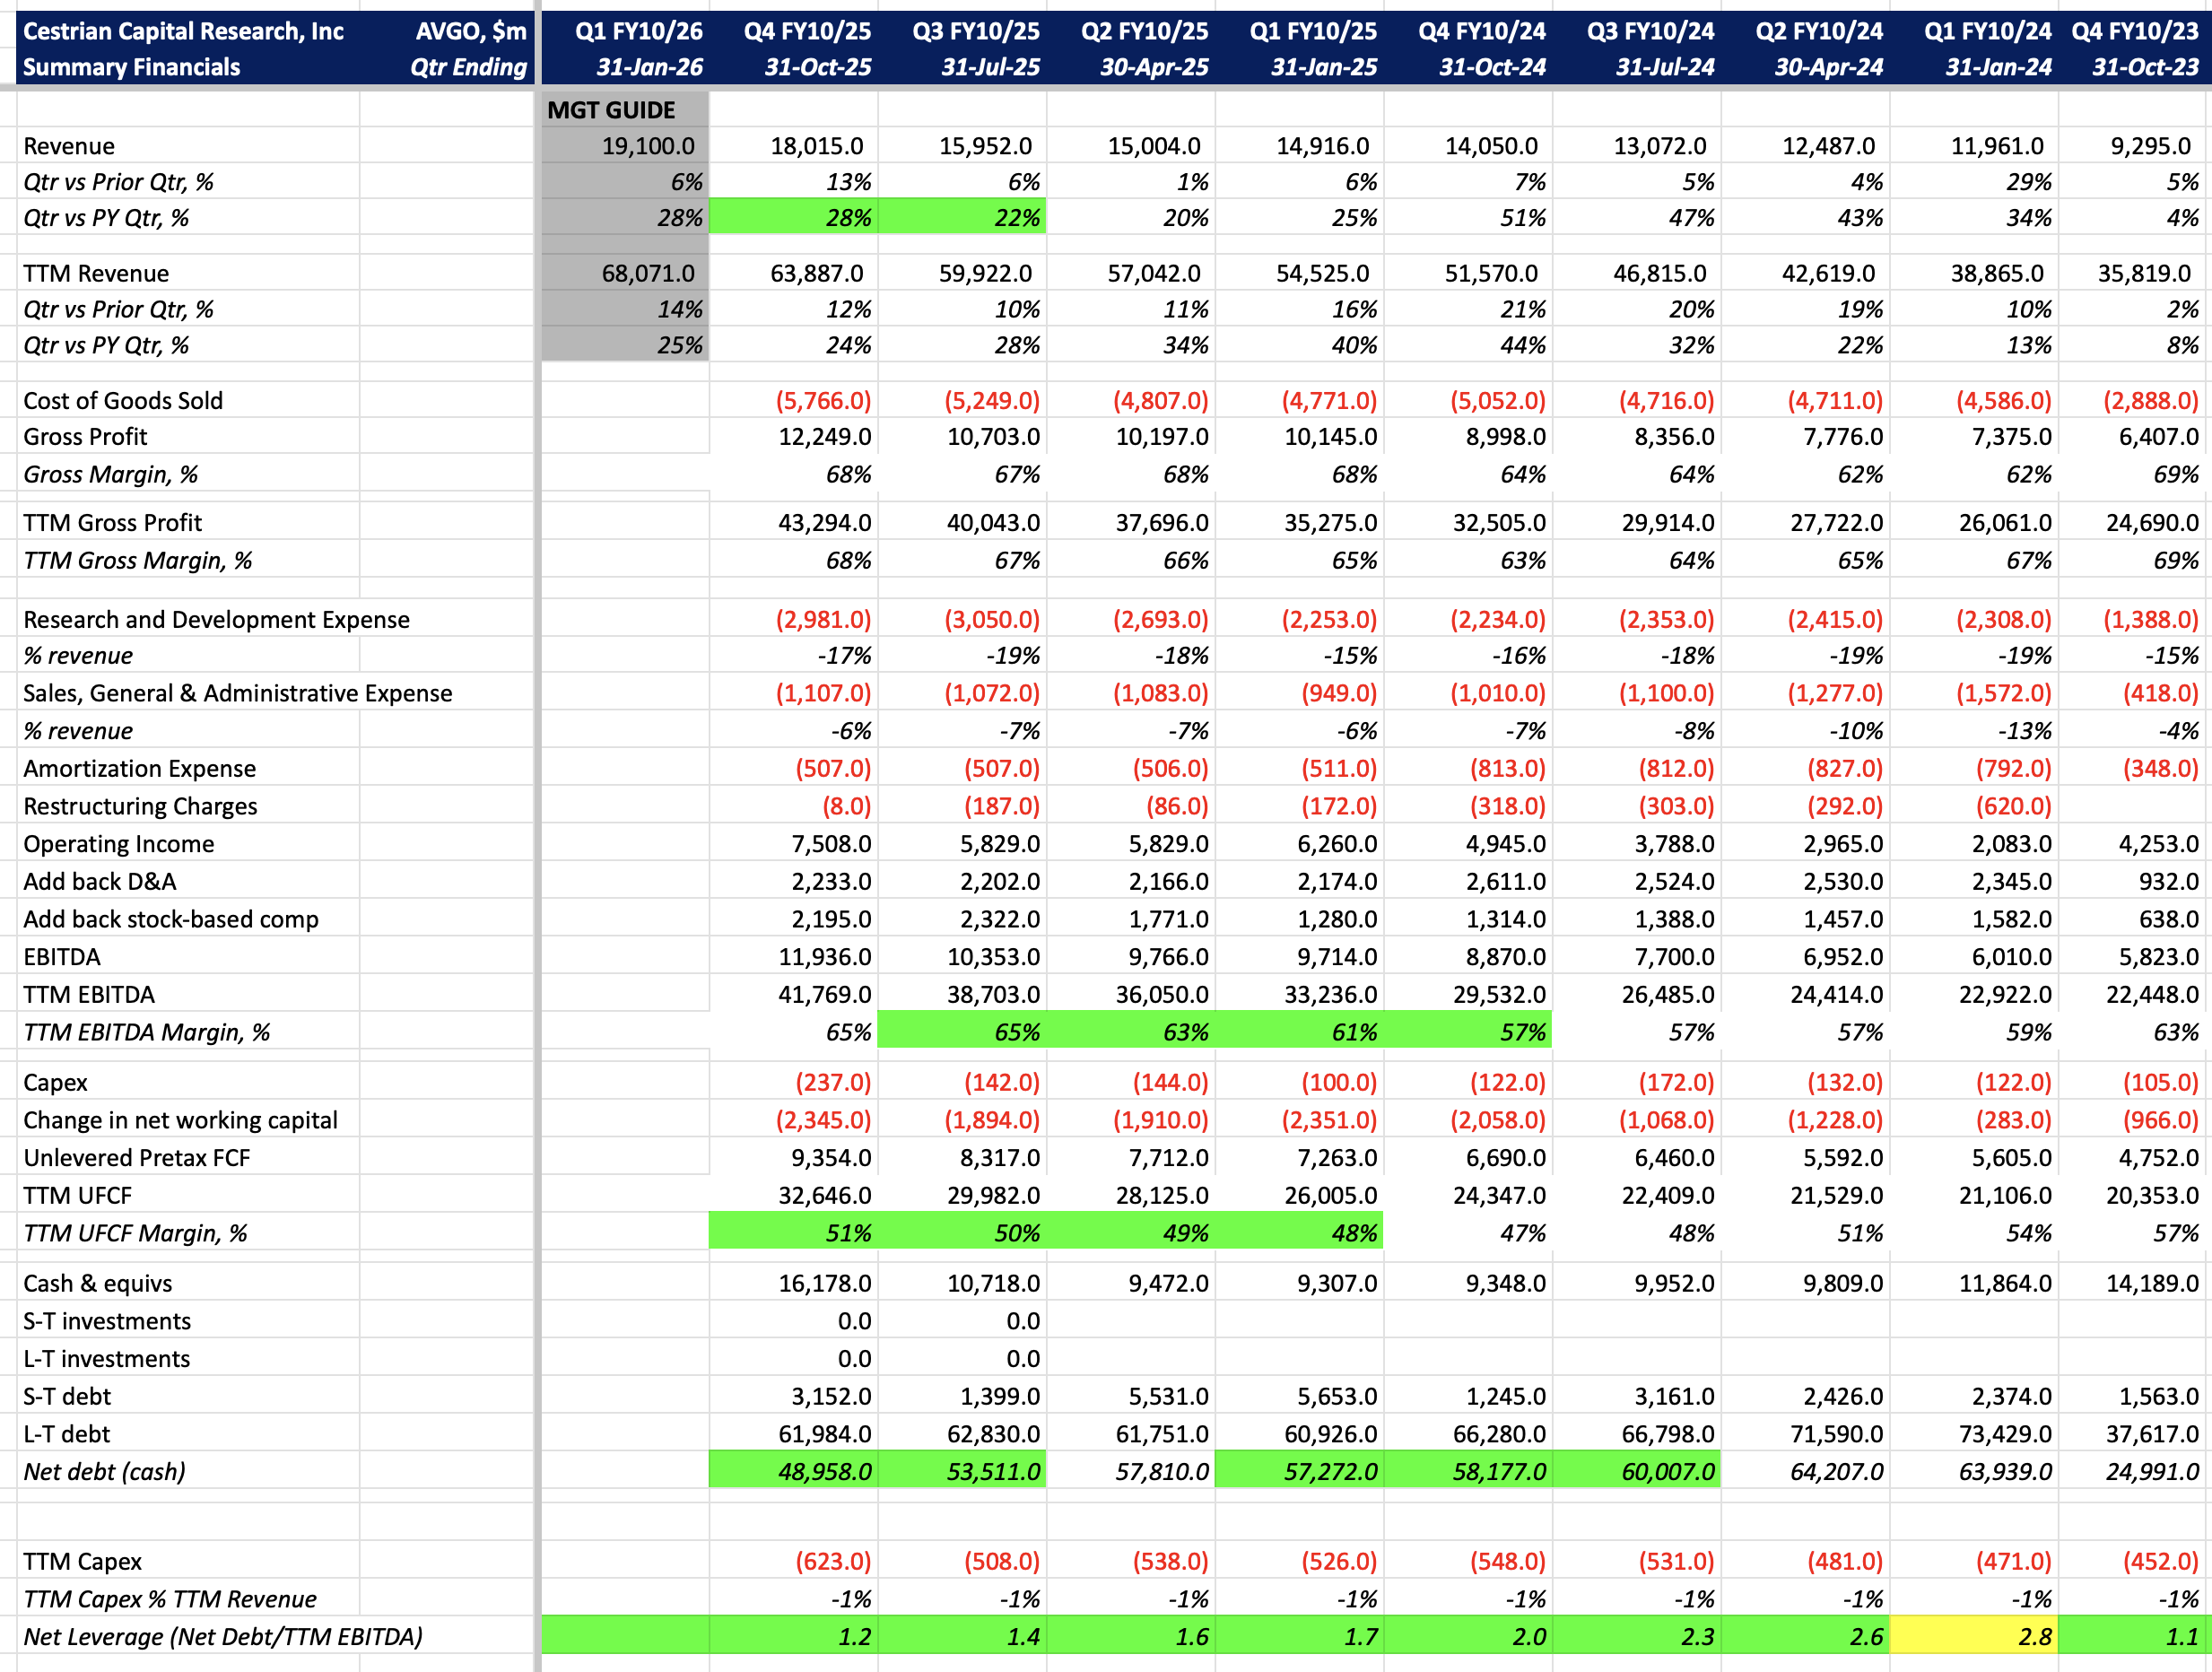Click the Gross Margin, % row label

110,474
